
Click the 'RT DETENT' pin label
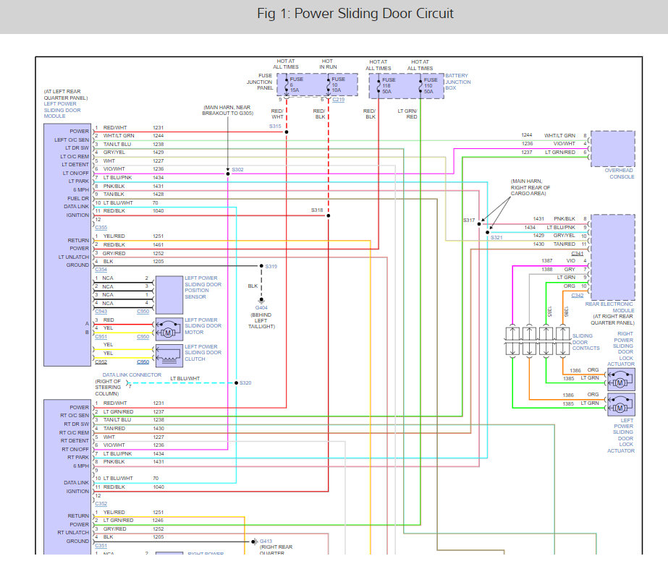pyautogui.click(x=75, y=441)
